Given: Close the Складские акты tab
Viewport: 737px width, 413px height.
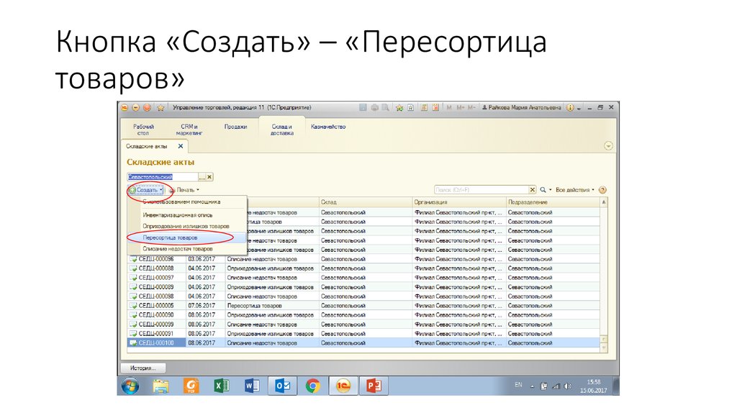Looking at the screenshot, I should point(181,146).
